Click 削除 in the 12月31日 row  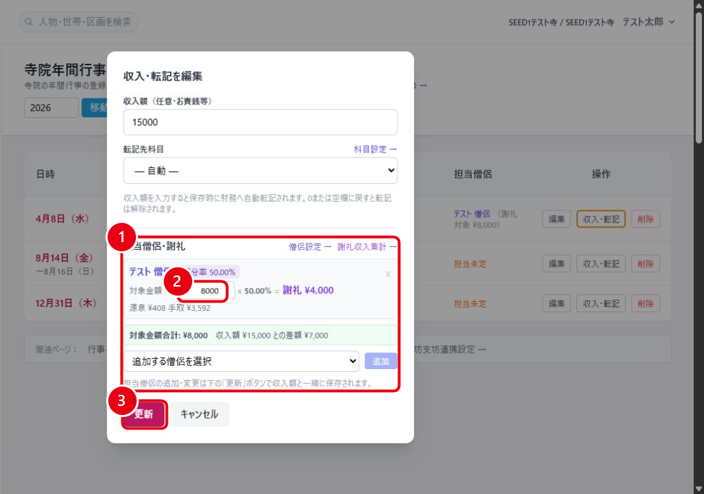(x=645, y=304)
